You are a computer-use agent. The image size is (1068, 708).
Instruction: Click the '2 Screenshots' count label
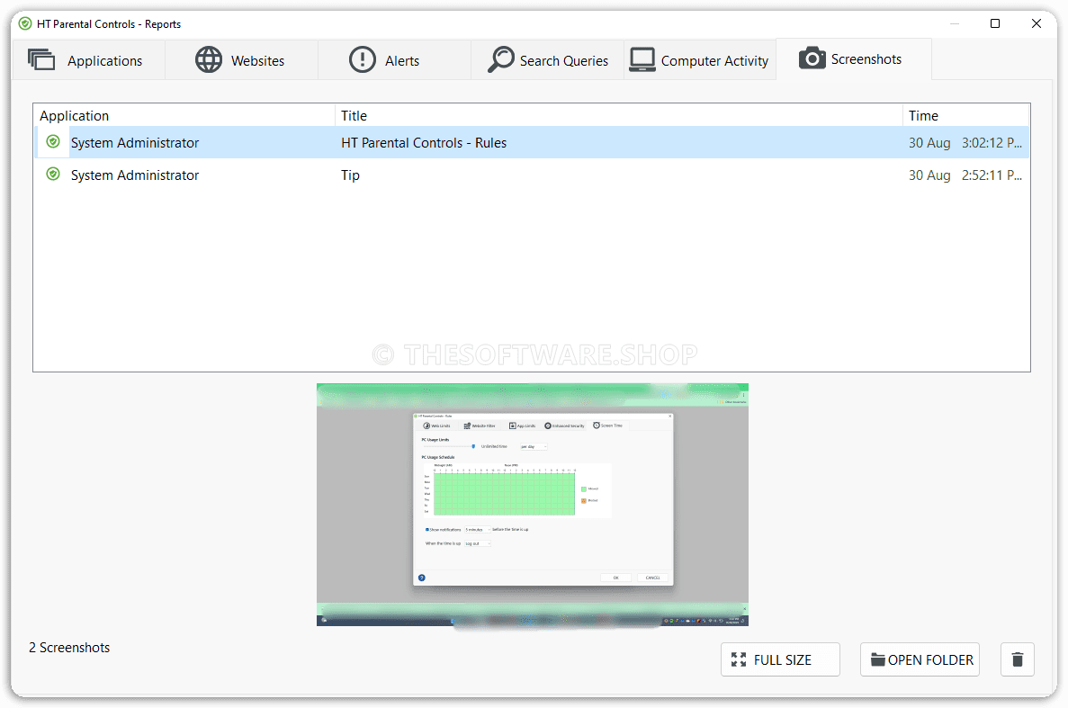click(x=69, y=648)
